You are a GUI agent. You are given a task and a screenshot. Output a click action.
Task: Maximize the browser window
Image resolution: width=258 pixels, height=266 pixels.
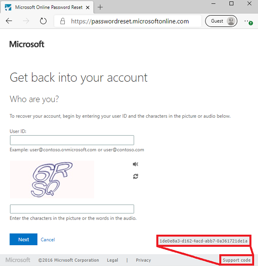(x=231, y=3)
